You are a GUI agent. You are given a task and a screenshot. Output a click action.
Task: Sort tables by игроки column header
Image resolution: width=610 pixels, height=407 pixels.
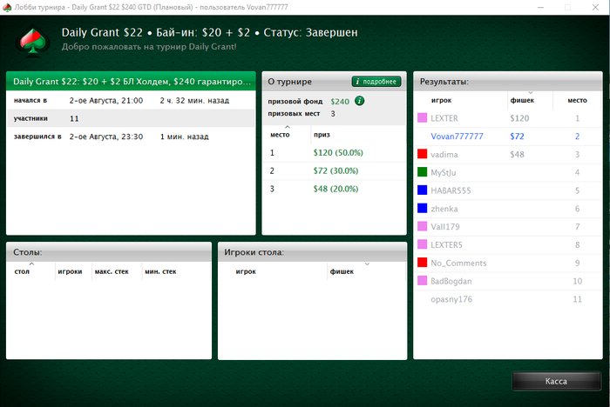(x=73, y=271)
